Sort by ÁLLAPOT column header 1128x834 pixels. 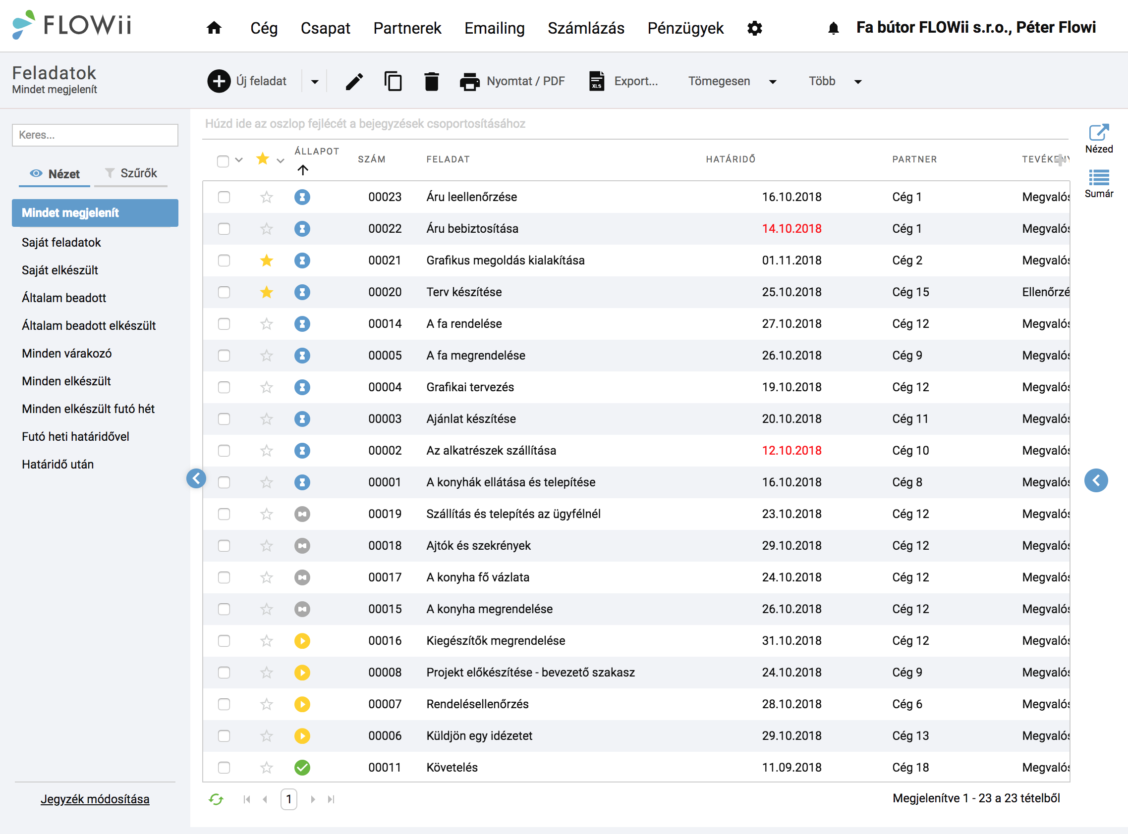click(317, 152)
